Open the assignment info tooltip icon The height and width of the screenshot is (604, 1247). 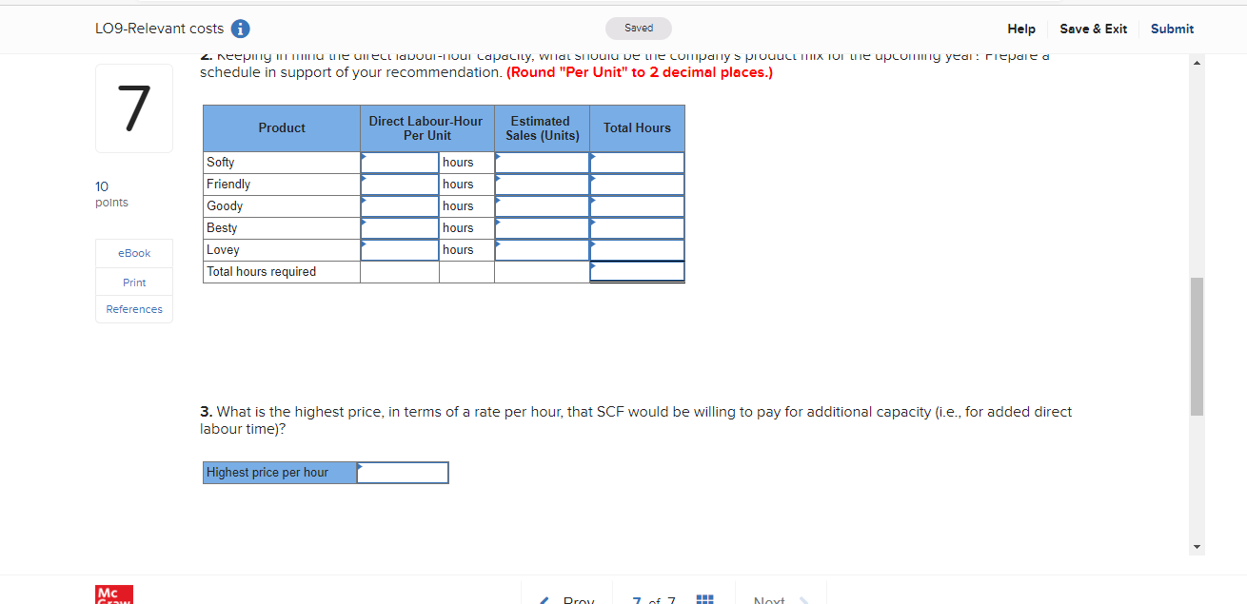click(240, 29)
